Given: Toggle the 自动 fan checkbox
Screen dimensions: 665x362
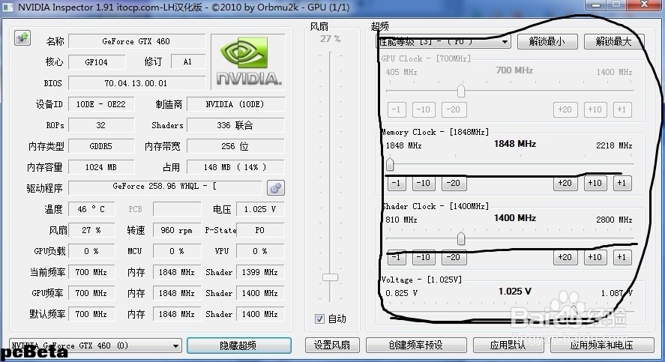Looking at the screenshot, I should point(320,319).
